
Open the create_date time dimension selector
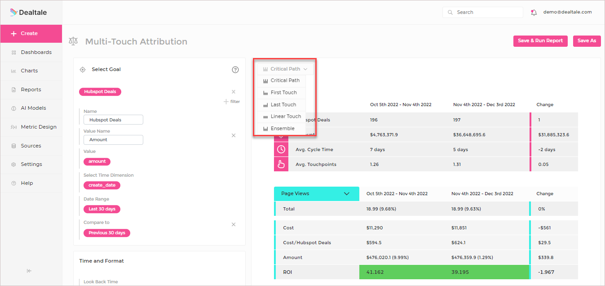pos(102,185)
